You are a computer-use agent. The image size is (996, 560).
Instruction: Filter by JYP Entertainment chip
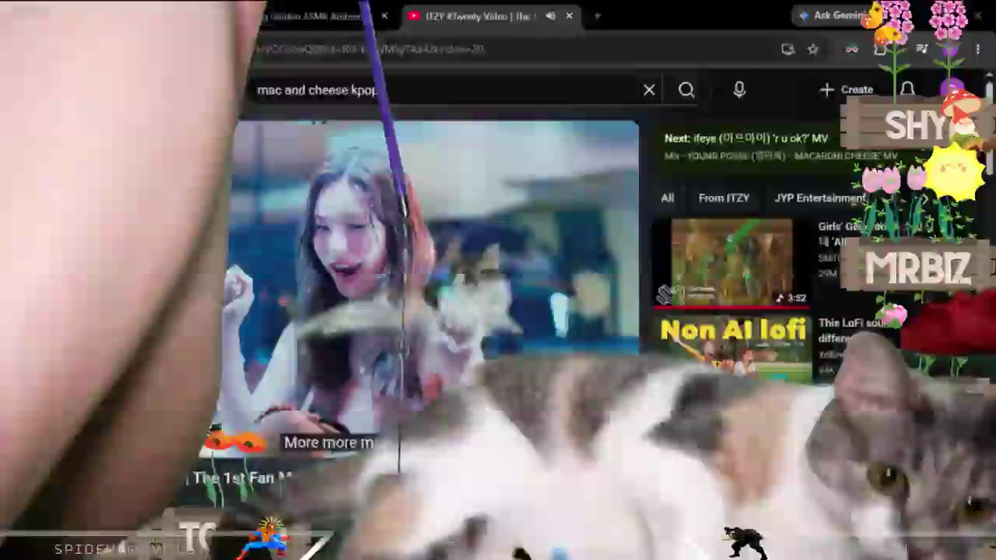click(x=820, y=198)
